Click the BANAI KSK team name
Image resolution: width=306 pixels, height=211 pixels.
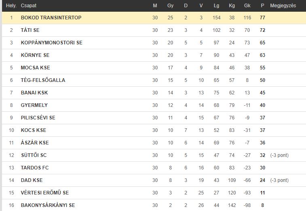(34, 92)
